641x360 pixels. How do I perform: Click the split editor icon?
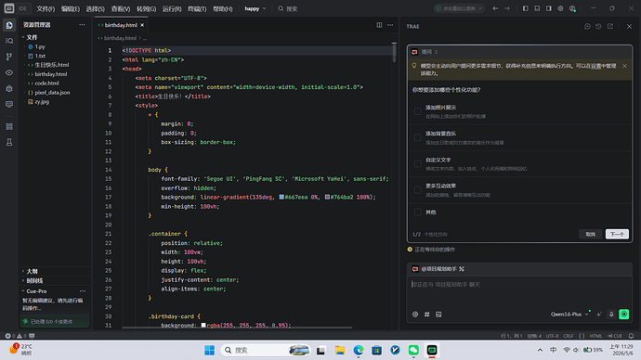379,25
